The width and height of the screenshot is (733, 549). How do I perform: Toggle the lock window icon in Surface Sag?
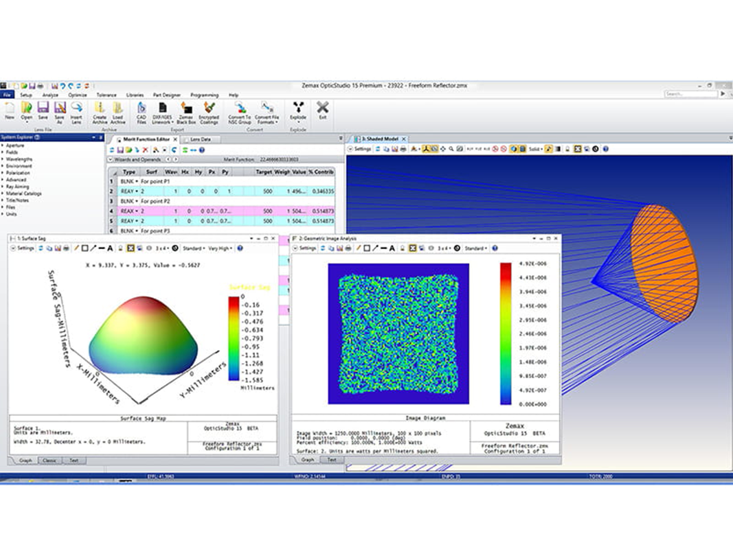tap(120, 248)
